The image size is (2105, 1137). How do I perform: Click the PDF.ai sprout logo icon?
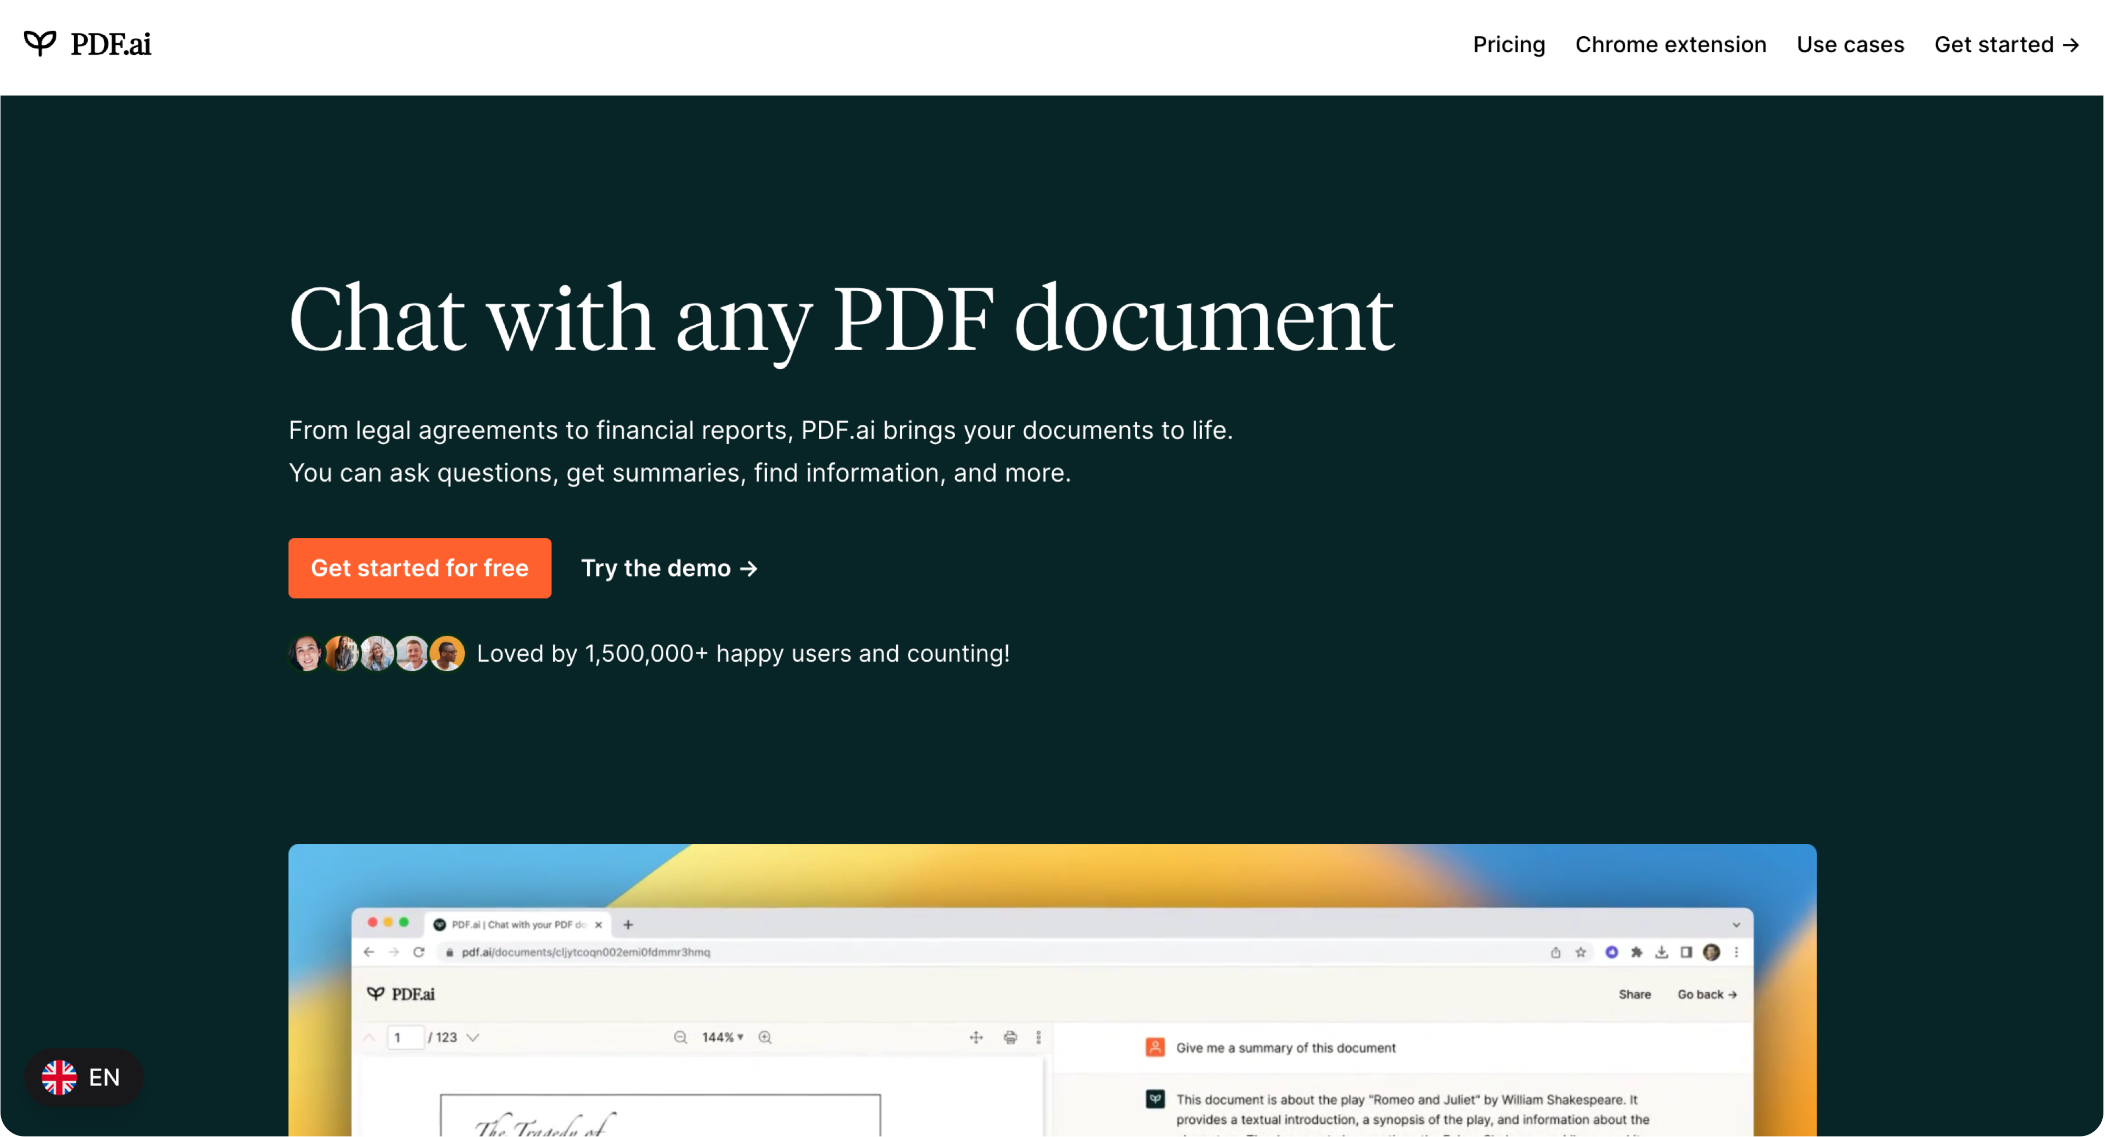tap(39, 43)
